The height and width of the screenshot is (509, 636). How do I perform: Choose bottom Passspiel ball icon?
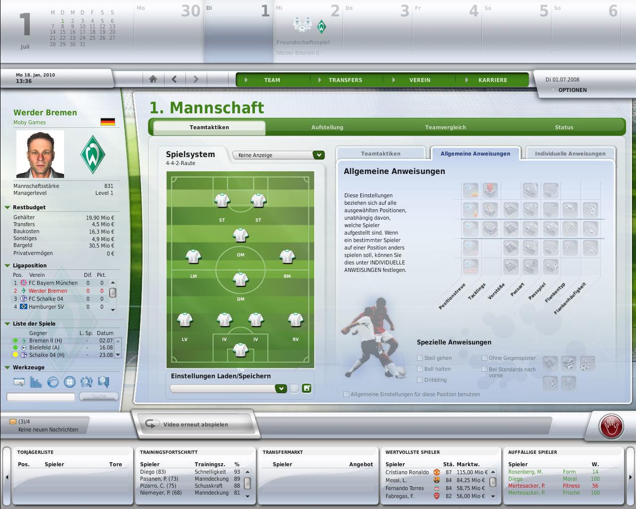[551, 266]
